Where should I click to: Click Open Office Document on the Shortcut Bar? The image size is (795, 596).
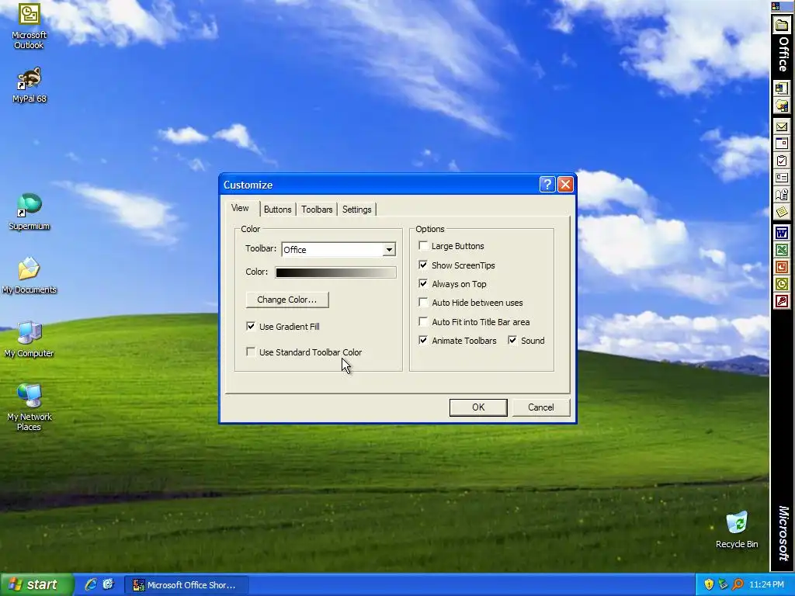tap(782, 106)
